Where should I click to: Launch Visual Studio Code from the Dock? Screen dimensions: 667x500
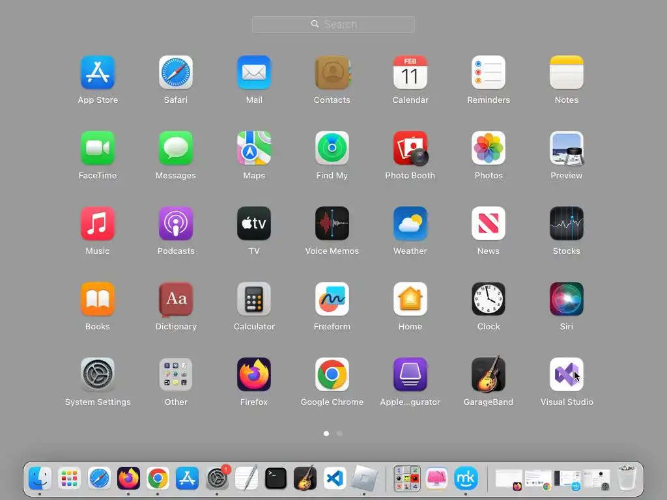tap(335, 479)
